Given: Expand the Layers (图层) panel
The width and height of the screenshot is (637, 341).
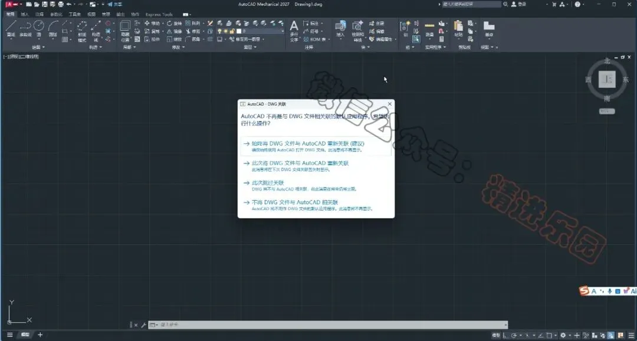Looking at the screenshot, I should pos(250,48).
